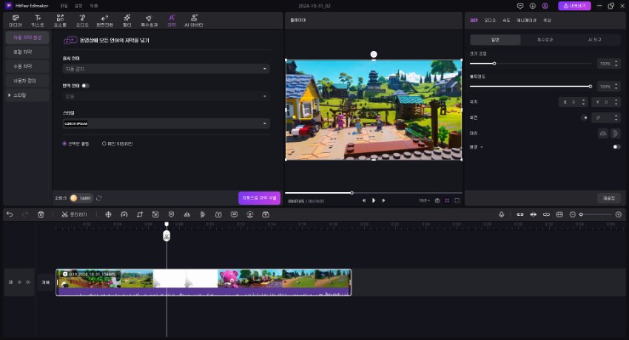
Task: Open the 필터 (Filter) tool
Action: (127, 19)
